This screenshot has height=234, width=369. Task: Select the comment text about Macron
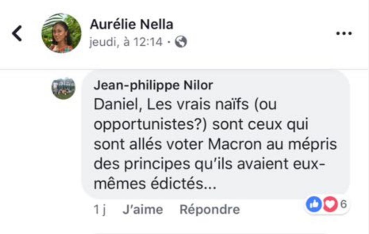[x=215, y=144]
